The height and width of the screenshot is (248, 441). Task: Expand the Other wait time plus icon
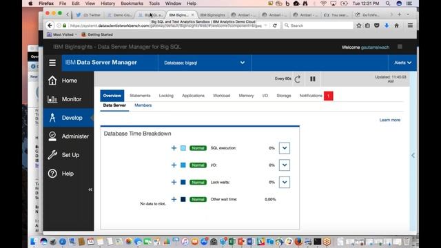[x=174, y=199]
